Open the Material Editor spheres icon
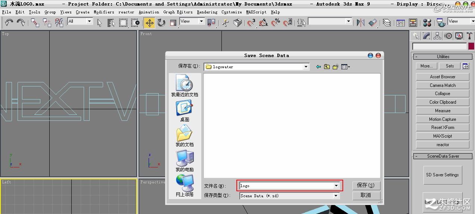 pos(428,23)
